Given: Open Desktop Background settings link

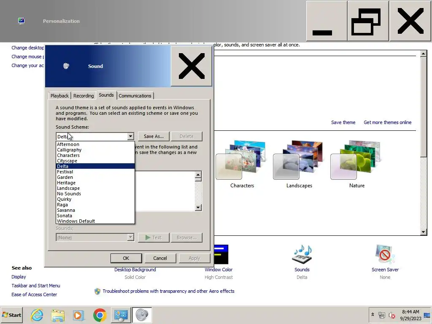Looking at the screenshot, I should (135, 270).
